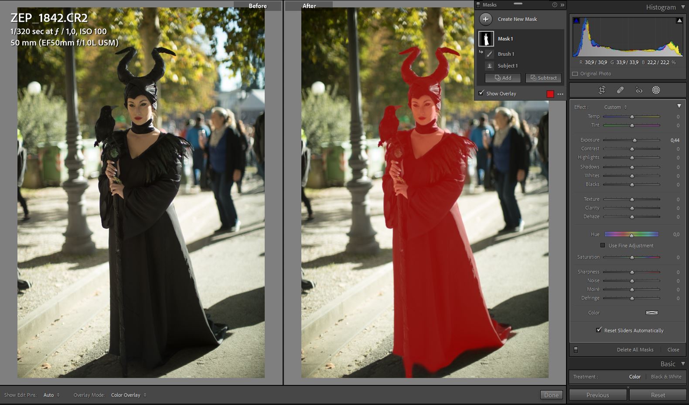The image size is (689, 405).
Task: Collapse Masks panel with double arrow icon
Action: pyautogui.click(x=562, y=5)
